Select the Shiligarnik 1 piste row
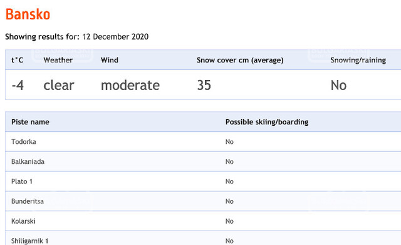401x245 pixels. click(x=203, y=238)
